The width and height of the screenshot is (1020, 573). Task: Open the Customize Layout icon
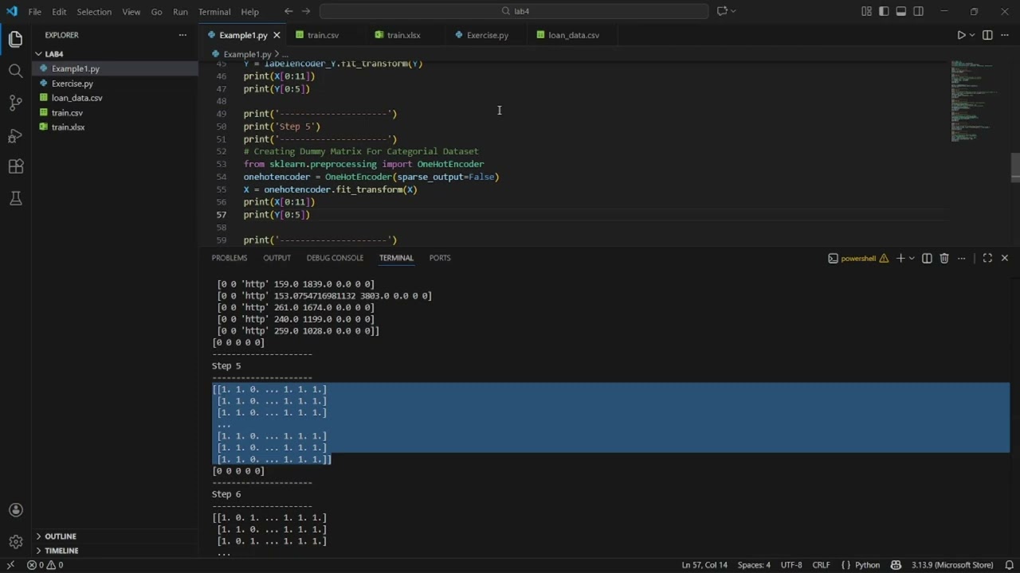pos(866,11)
